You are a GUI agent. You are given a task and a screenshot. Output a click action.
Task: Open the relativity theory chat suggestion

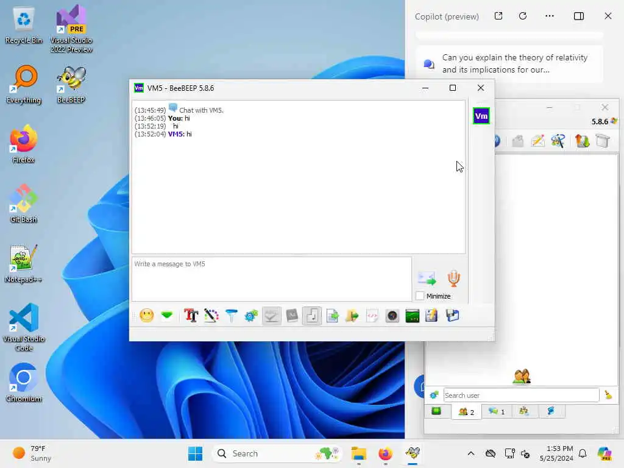click(x=509, y=63)
